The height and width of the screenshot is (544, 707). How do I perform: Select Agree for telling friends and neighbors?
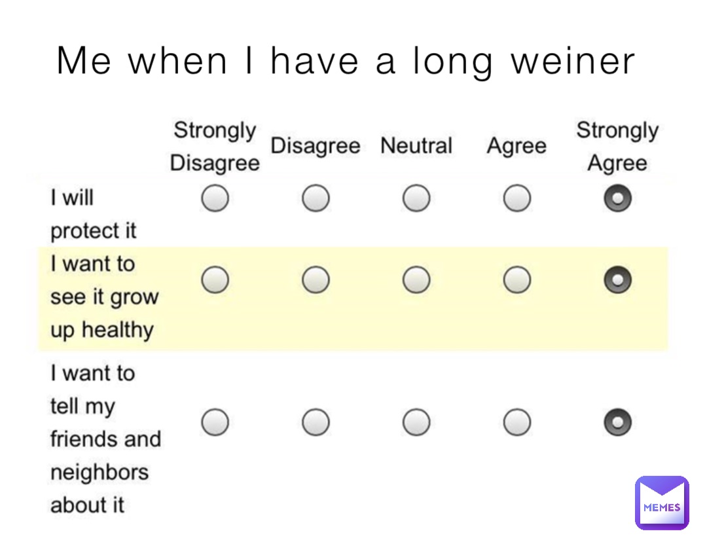517,422
